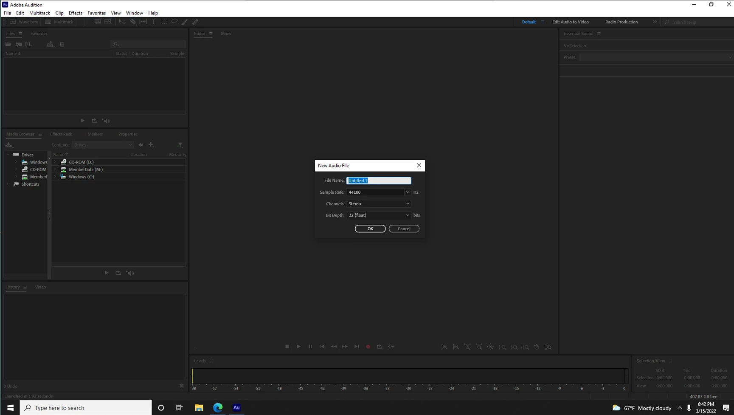Select the Time Selection tool in toolbar

click(x=154, y=22)
